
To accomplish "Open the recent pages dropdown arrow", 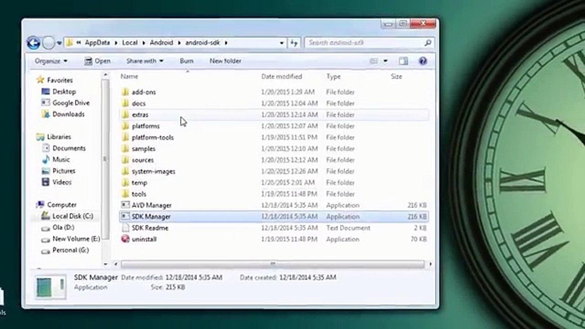I will [59, 43].
